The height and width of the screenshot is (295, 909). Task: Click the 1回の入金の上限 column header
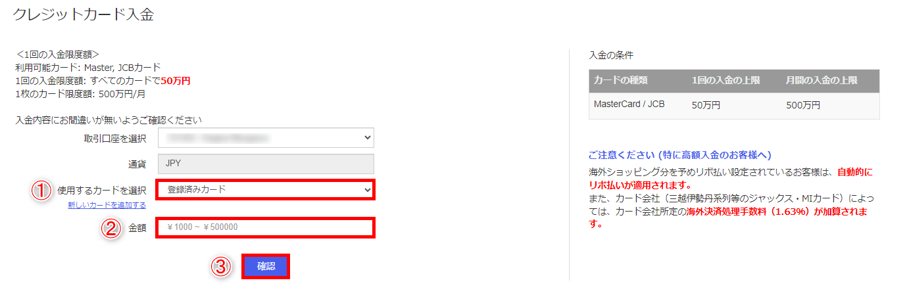(725, 81)
